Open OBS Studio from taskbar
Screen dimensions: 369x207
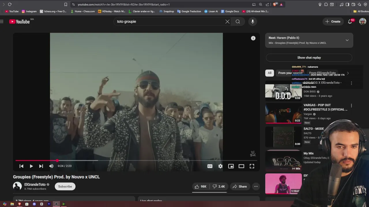tap(57, 204)
